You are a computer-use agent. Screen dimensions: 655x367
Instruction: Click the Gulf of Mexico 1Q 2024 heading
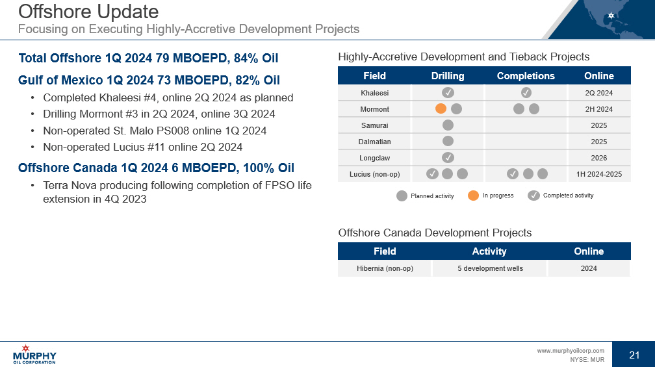(149, 81)
